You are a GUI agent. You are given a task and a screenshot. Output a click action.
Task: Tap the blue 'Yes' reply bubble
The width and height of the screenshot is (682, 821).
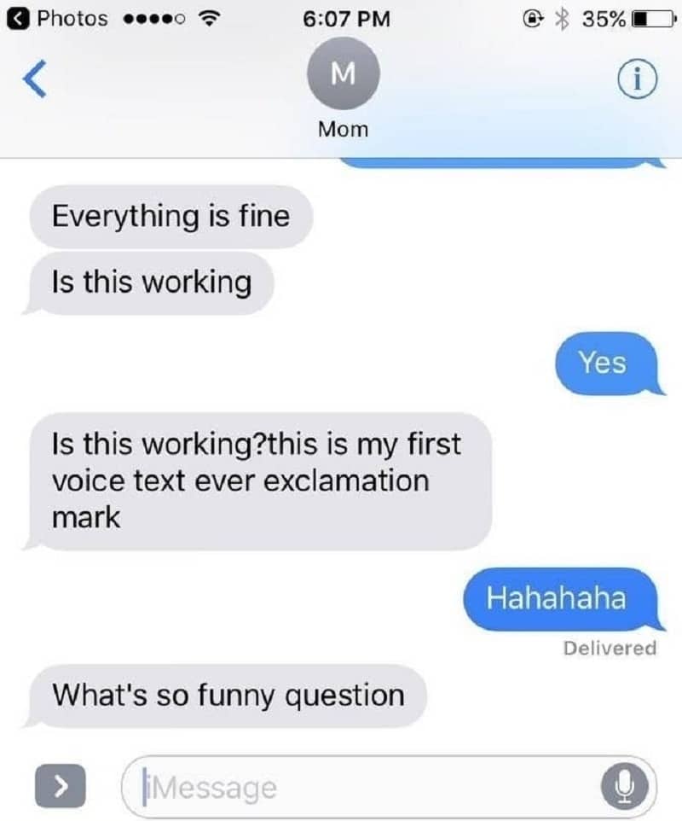click(609, 364)
